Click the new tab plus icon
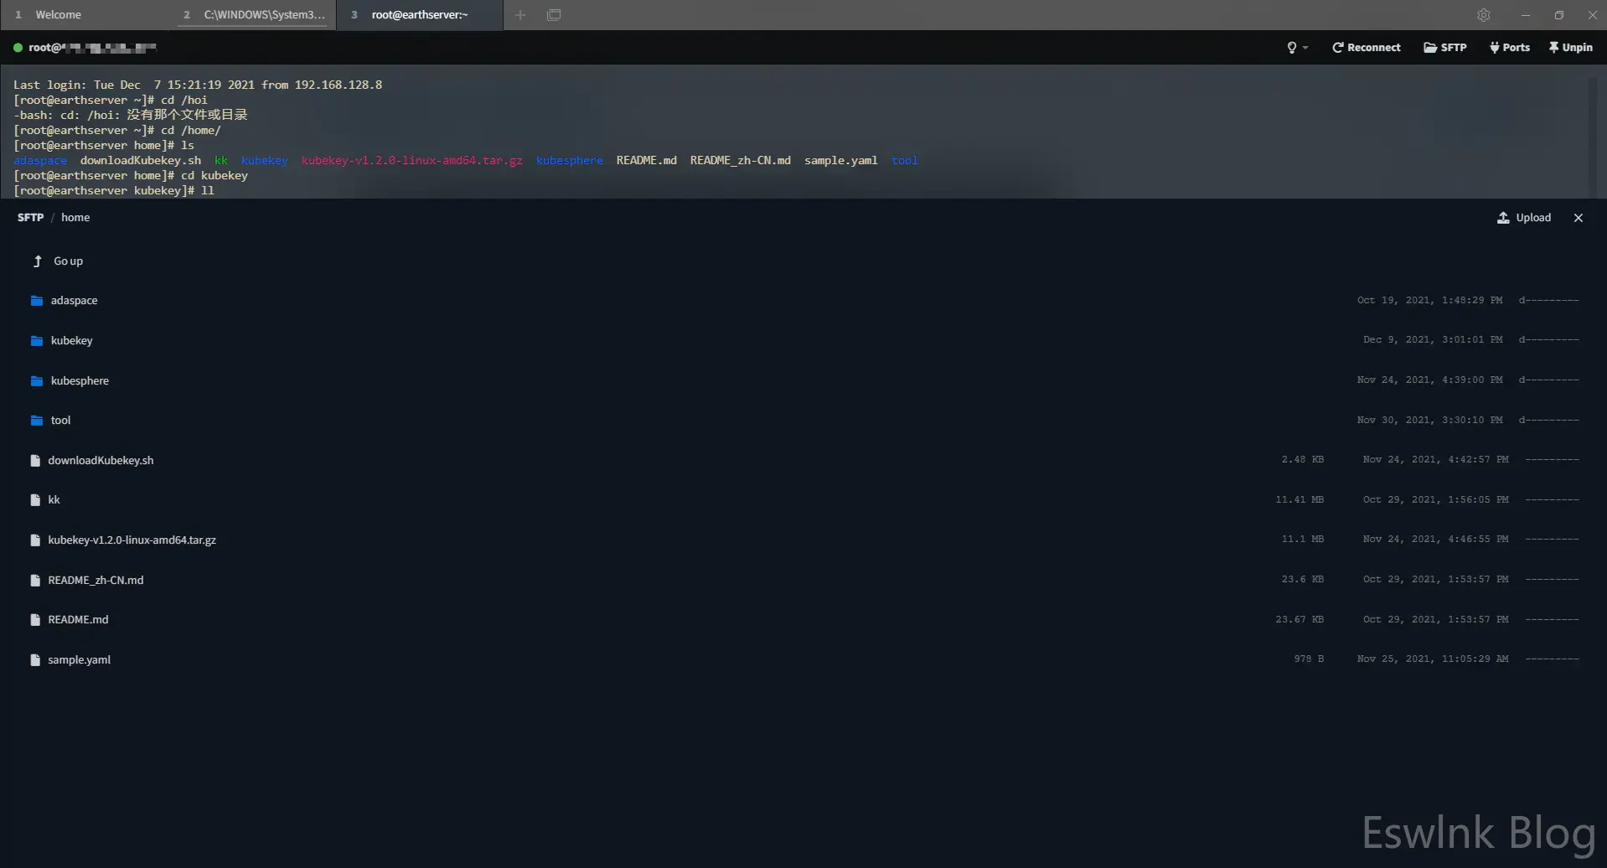 click(x=520, y=15)
